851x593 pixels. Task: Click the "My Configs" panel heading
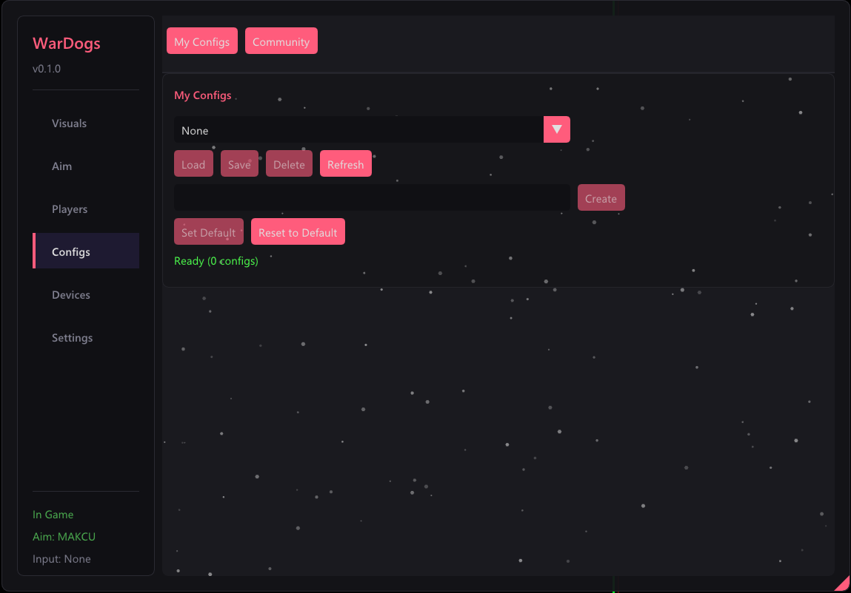[x=202, y=95]
